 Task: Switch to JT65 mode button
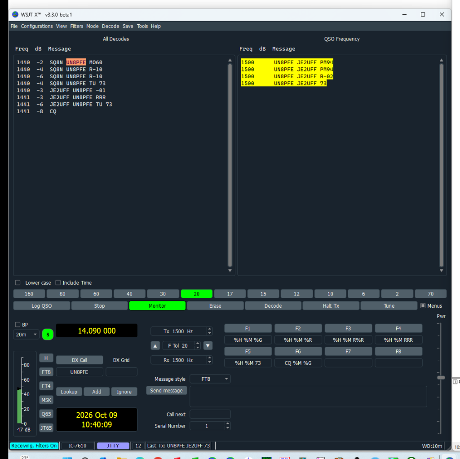tap(46, 428)
